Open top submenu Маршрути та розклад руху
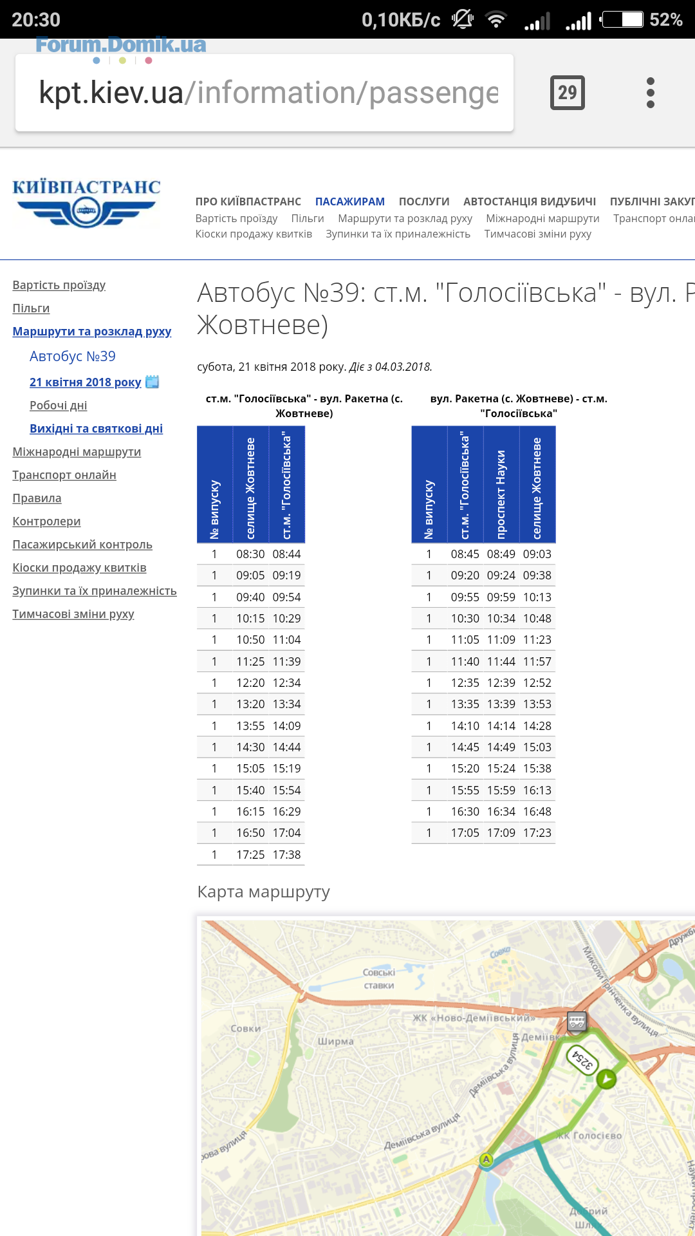Screen dimensions: 695x1236 (x=405, y=218)
